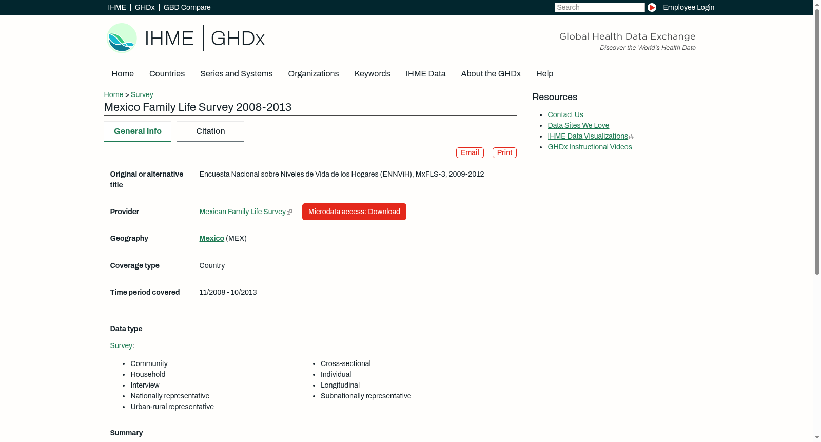This screenshot has width=821, height=442.
Task: Submit search with the red arrow icon
Action: coord(652,7)
